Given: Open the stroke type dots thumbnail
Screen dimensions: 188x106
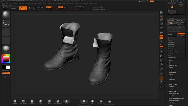Looking at the screenshot, I should pyautogui.click(x=6, y=23).
